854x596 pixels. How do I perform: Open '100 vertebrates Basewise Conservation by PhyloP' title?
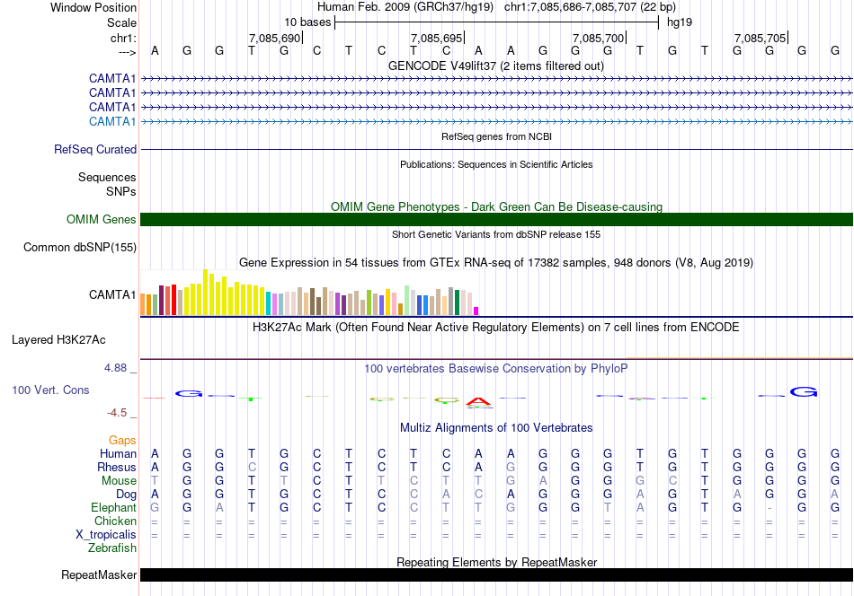tap(496, 369)
